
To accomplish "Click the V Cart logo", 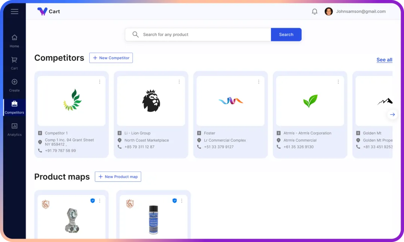I will [x=48, y=11].
